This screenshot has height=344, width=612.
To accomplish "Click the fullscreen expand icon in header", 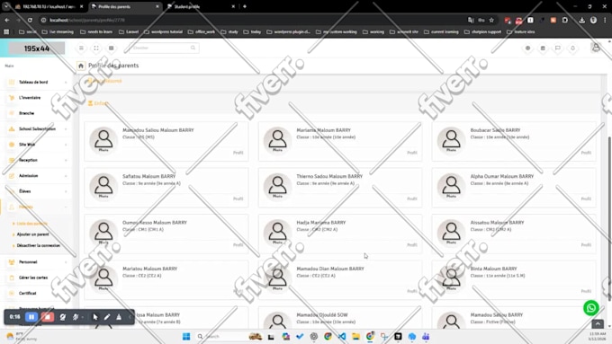I will 96,48.
